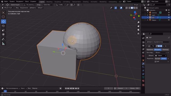Open Добавить модификатор dropdown
This screenshot has width=171, height=96.
coord(158,42)
